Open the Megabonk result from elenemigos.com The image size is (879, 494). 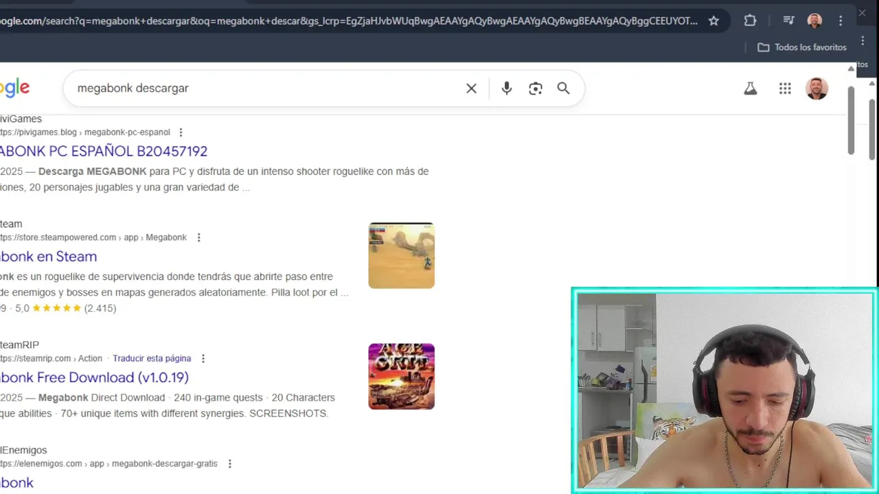click(x=16, y=482)
